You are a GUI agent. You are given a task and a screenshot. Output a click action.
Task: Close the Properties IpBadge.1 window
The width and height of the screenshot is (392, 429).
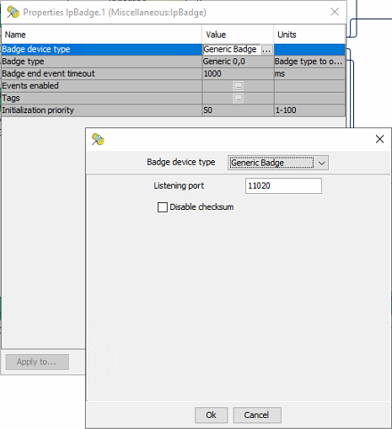coord(335,12)
